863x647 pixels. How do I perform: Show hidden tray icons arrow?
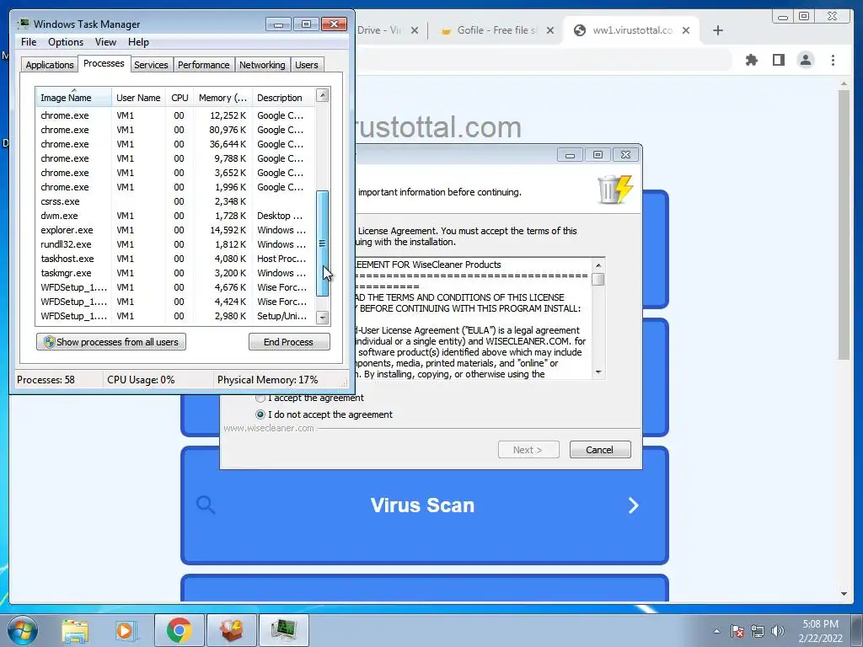point(716,631)
